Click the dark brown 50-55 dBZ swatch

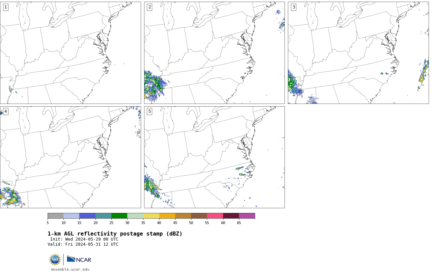point(199,216)
